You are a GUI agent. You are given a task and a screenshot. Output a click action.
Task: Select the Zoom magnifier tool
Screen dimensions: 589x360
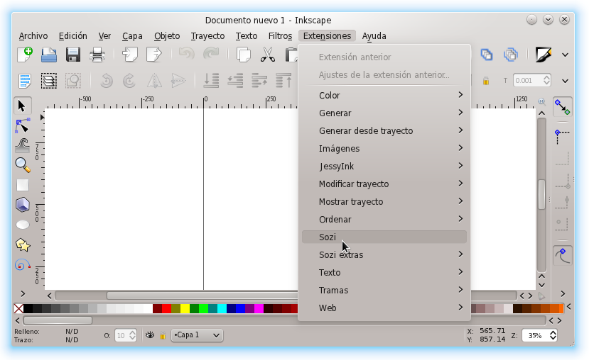point(23,165)
